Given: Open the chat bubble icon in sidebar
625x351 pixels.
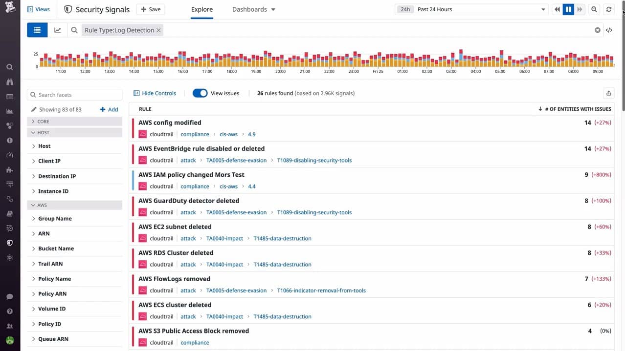Looking at the screenshot, I should pyautogui.click(x=10, y=296).
